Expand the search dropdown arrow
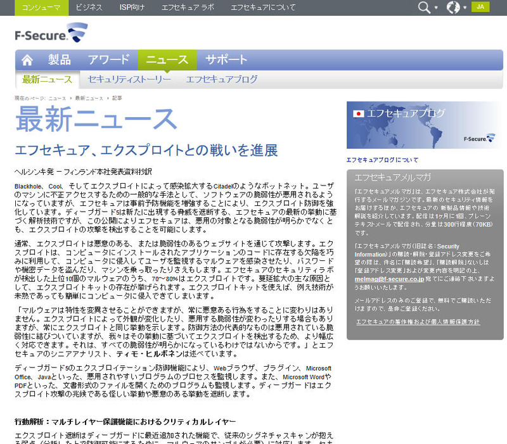 (437, 8)
